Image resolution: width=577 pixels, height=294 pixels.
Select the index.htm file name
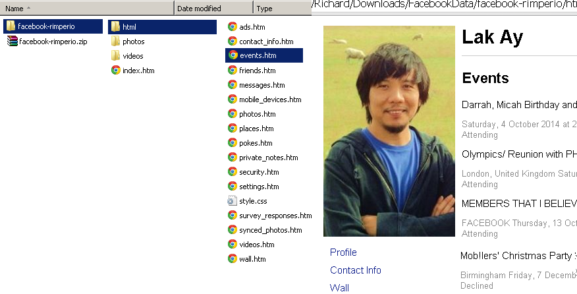pyautogui.click(x=138, y=71)
